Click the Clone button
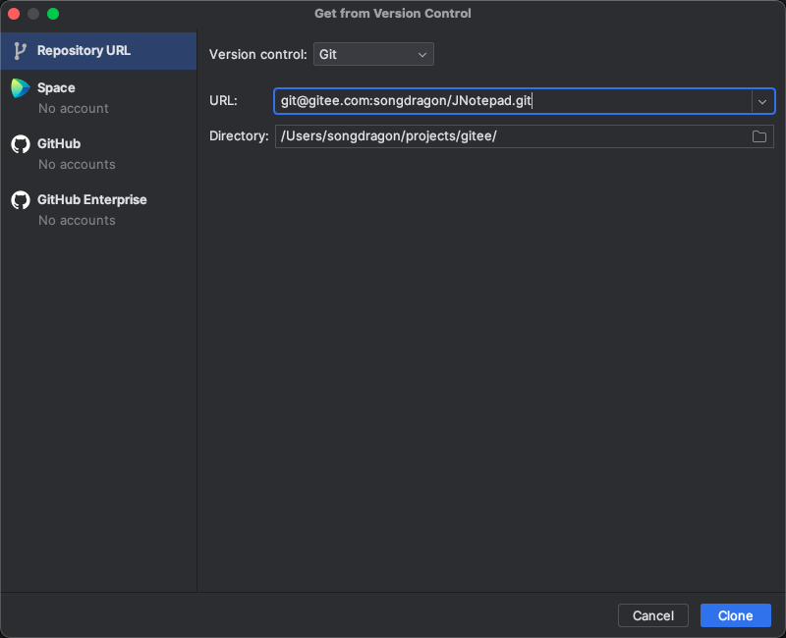This screenshot has height=638, width=786. 735,615
